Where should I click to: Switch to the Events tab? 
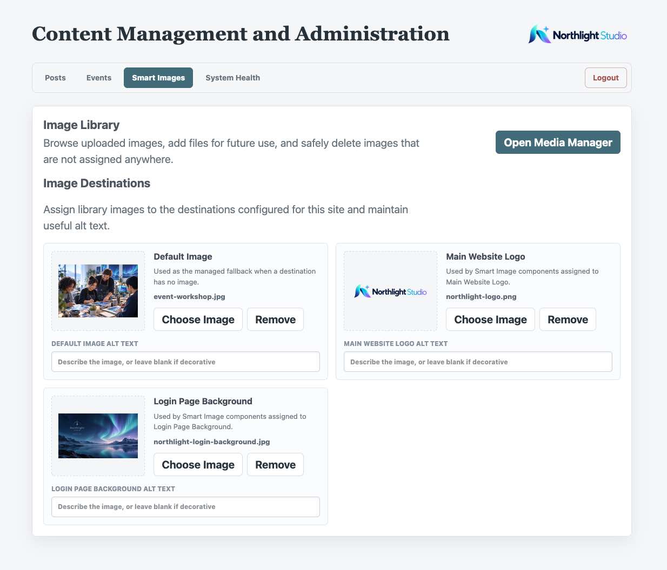click(99, 78)
